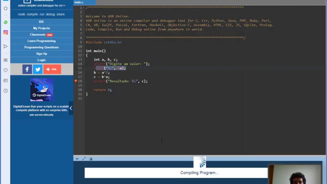
Task: Place cursor on 'int main()' line
Action: point(96,51)
